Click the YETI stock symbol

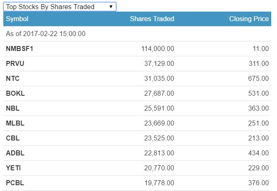pyautogui.click(x=14, y=168)
